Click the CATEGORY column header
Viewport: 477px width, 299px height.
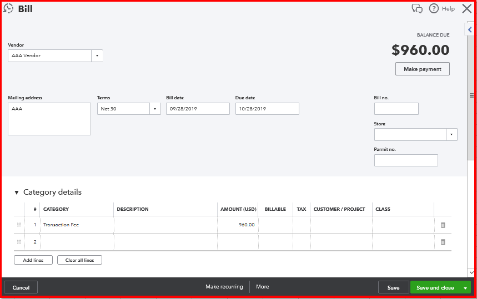56,209
